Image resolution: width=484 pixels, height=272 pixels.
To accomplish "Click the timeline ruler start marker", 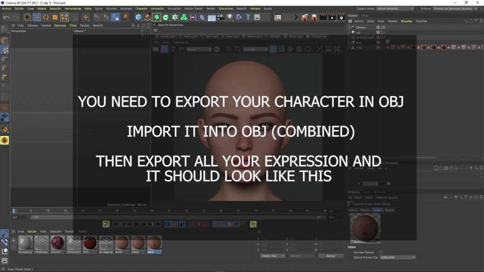I will pyautogui.click(x=14, y=211).
